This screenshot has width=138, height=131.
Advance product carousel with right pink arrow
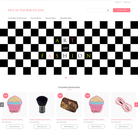pos(136,105)
